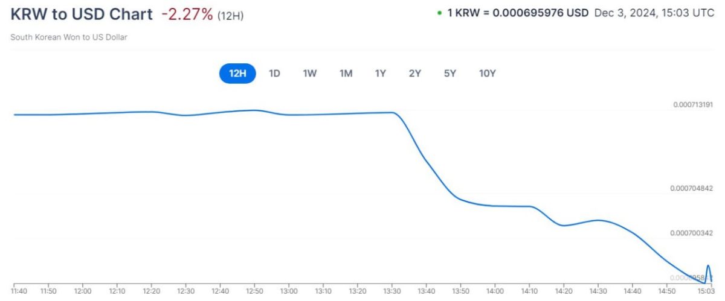This screenshot has width=725, height=301.
Task: Switch chart to 5Y range
Action: pyautogui.click(x=449, y=74)
